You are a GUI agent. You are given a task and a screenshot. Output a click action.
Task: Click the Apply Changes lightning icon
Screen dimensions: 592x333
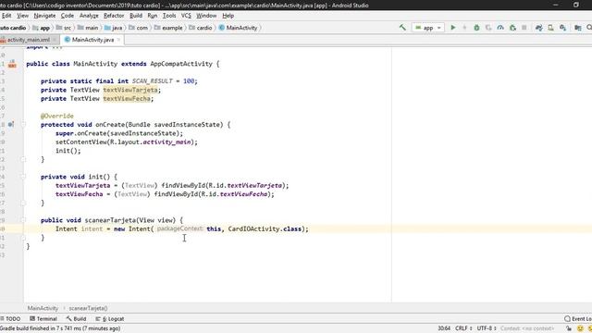464,28
